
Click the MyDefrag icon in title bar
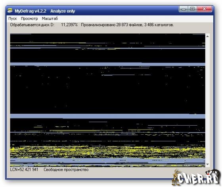(x=10, y=11)
